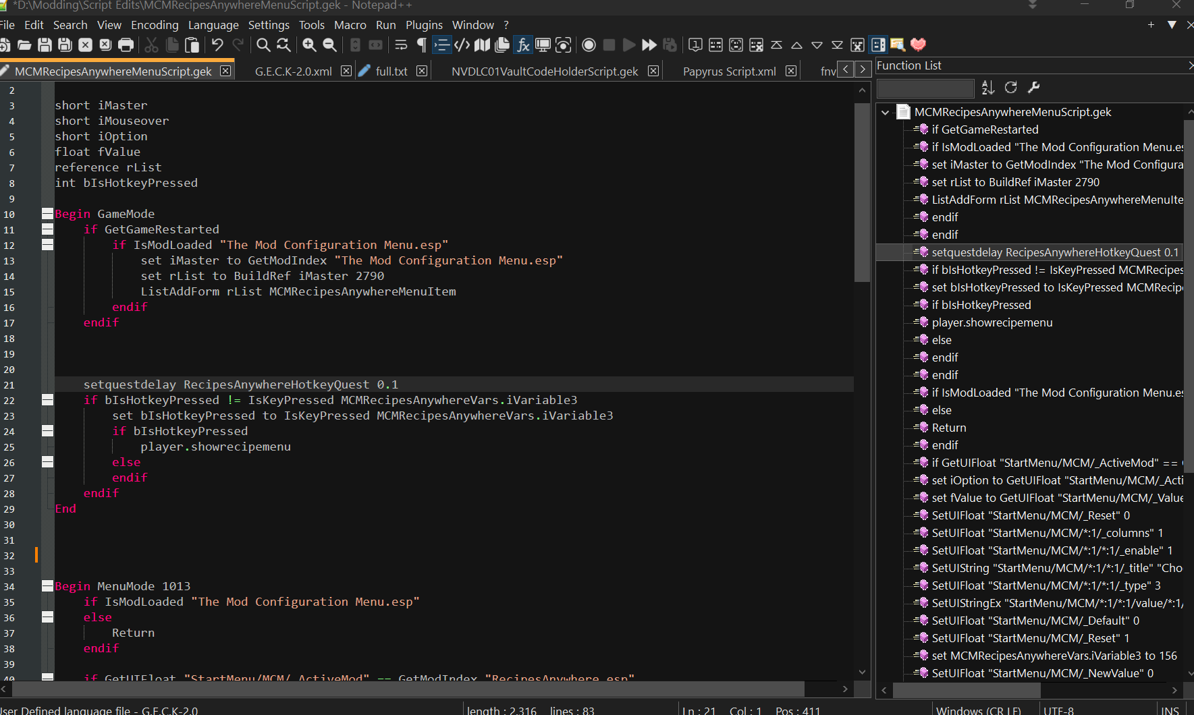Click the Copy icon in the toolbar
The width and height of the screenshot is (1194, 715).
pyautogui.click(x=171, y=45)
